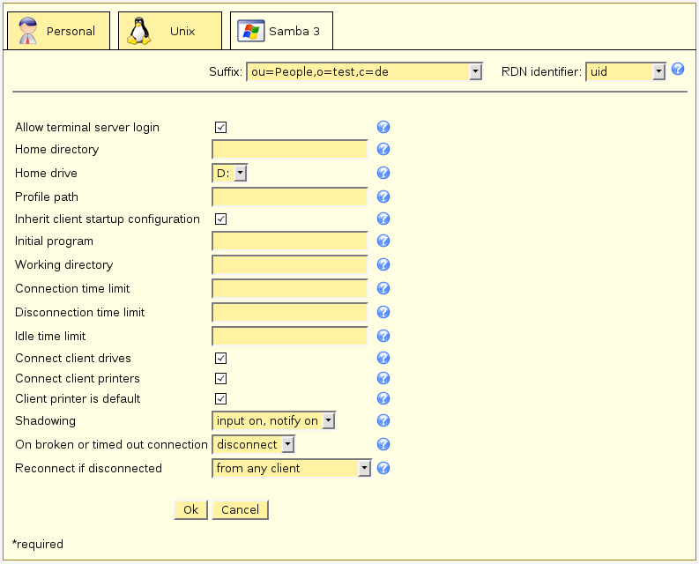Image resolution: width=699 pixels, height=564 pixels.
Task: Click the Cancel button
Action: tap(240, 509)
